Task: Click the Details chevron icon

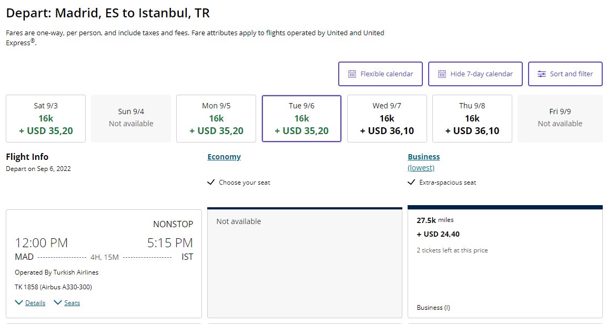Action: coord(19,302)
